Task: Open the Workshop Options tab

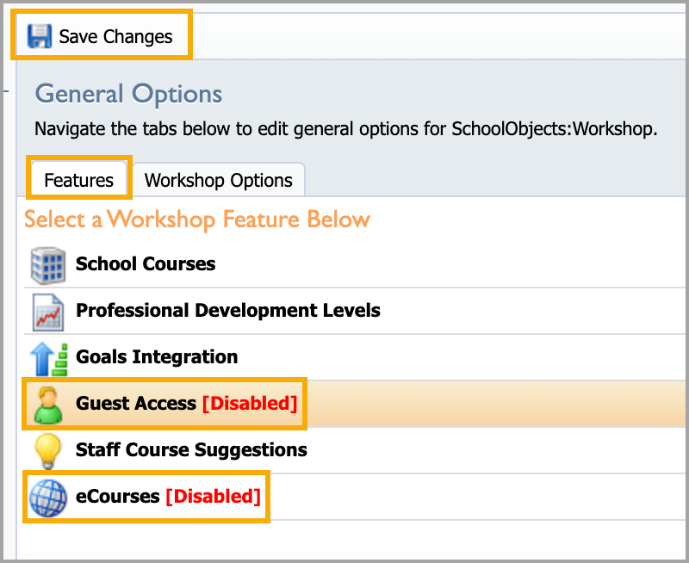Action: [x=219, y=181]
